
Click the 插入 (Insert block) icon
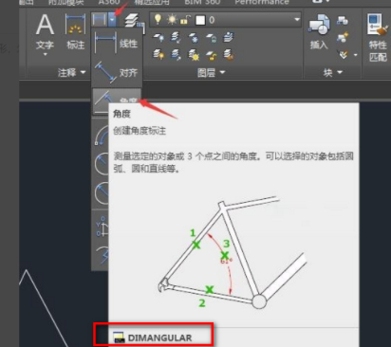point(319,25)
